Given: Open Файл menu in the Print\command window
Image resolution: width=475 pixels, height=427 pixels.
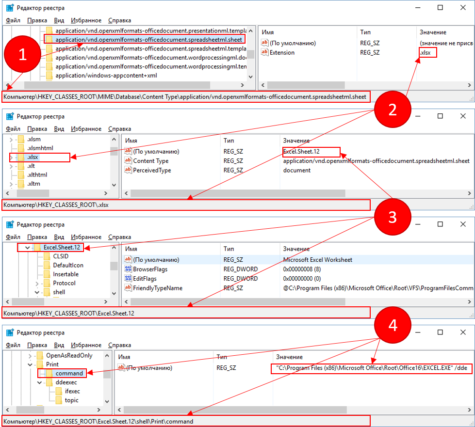Looking at the screenshot, I should point(13,346).
